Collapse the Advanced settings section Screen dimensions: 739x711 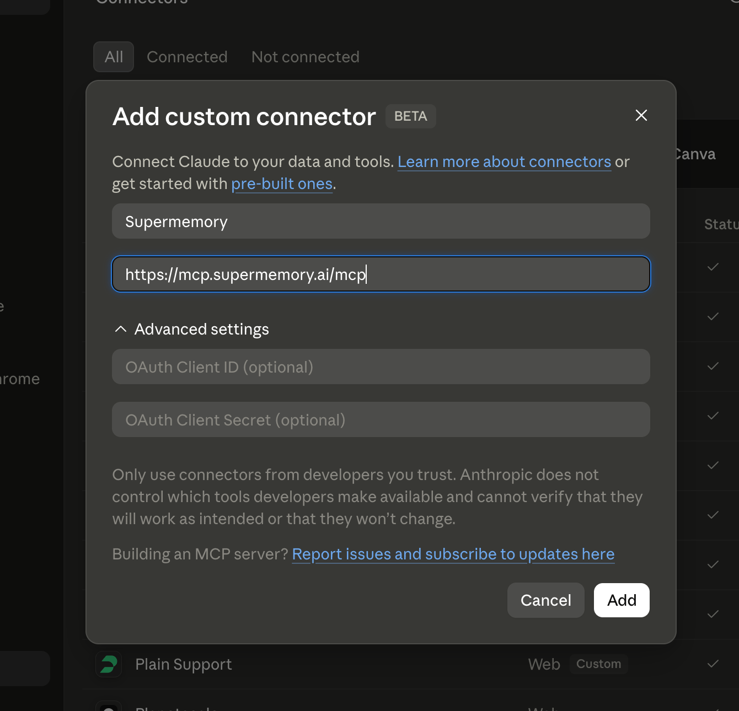tap(191, 329)
